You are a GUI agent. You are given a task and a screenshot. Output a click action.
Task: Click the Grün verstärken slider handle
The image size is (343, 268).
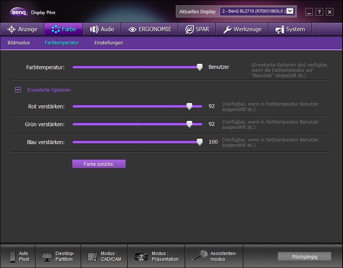click(189, 124)
